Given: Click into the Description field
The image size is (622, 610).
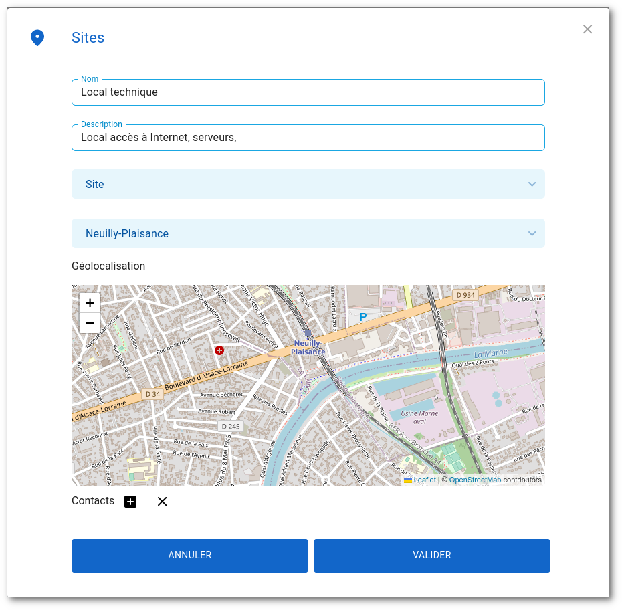Looking at the screenshot, I should 308,138.
